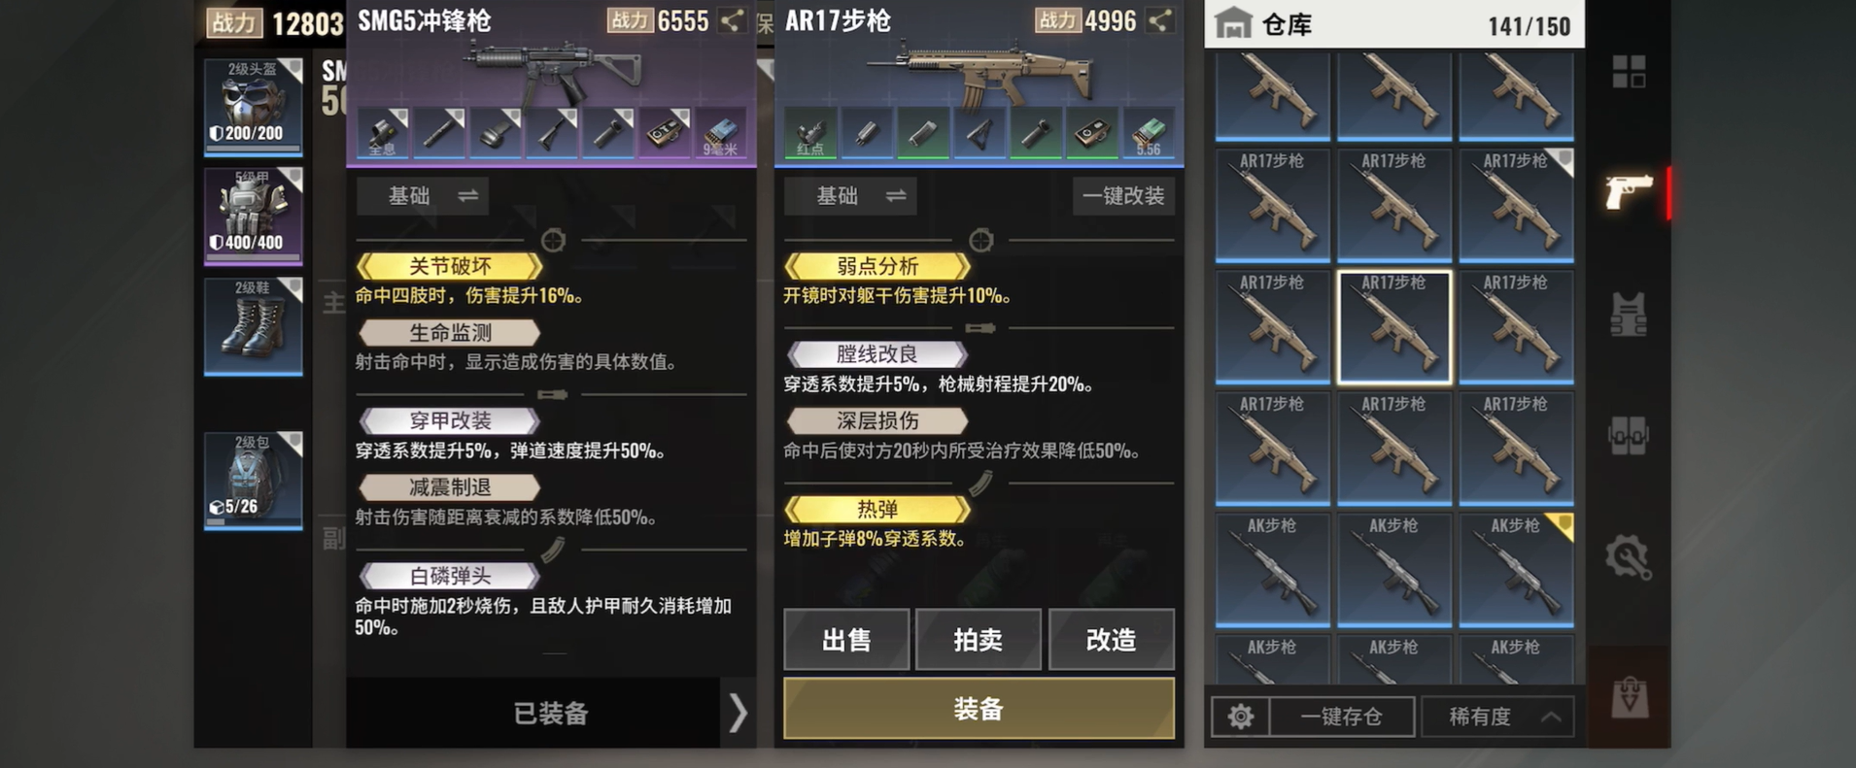The image size is (1856, 768).
Task: Click the 拍卖 auction button
Action: pyautogui.click(x=979, y=640)
